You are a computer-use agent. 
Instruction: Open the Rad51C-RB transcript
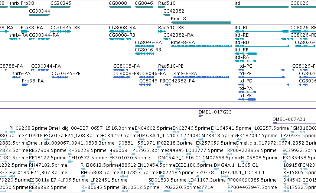click(162, 31)
